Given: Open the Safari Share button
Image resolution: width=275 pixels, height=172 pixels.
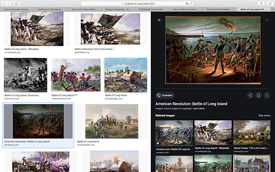Looking at the screenshot, I should click(261, 3).
